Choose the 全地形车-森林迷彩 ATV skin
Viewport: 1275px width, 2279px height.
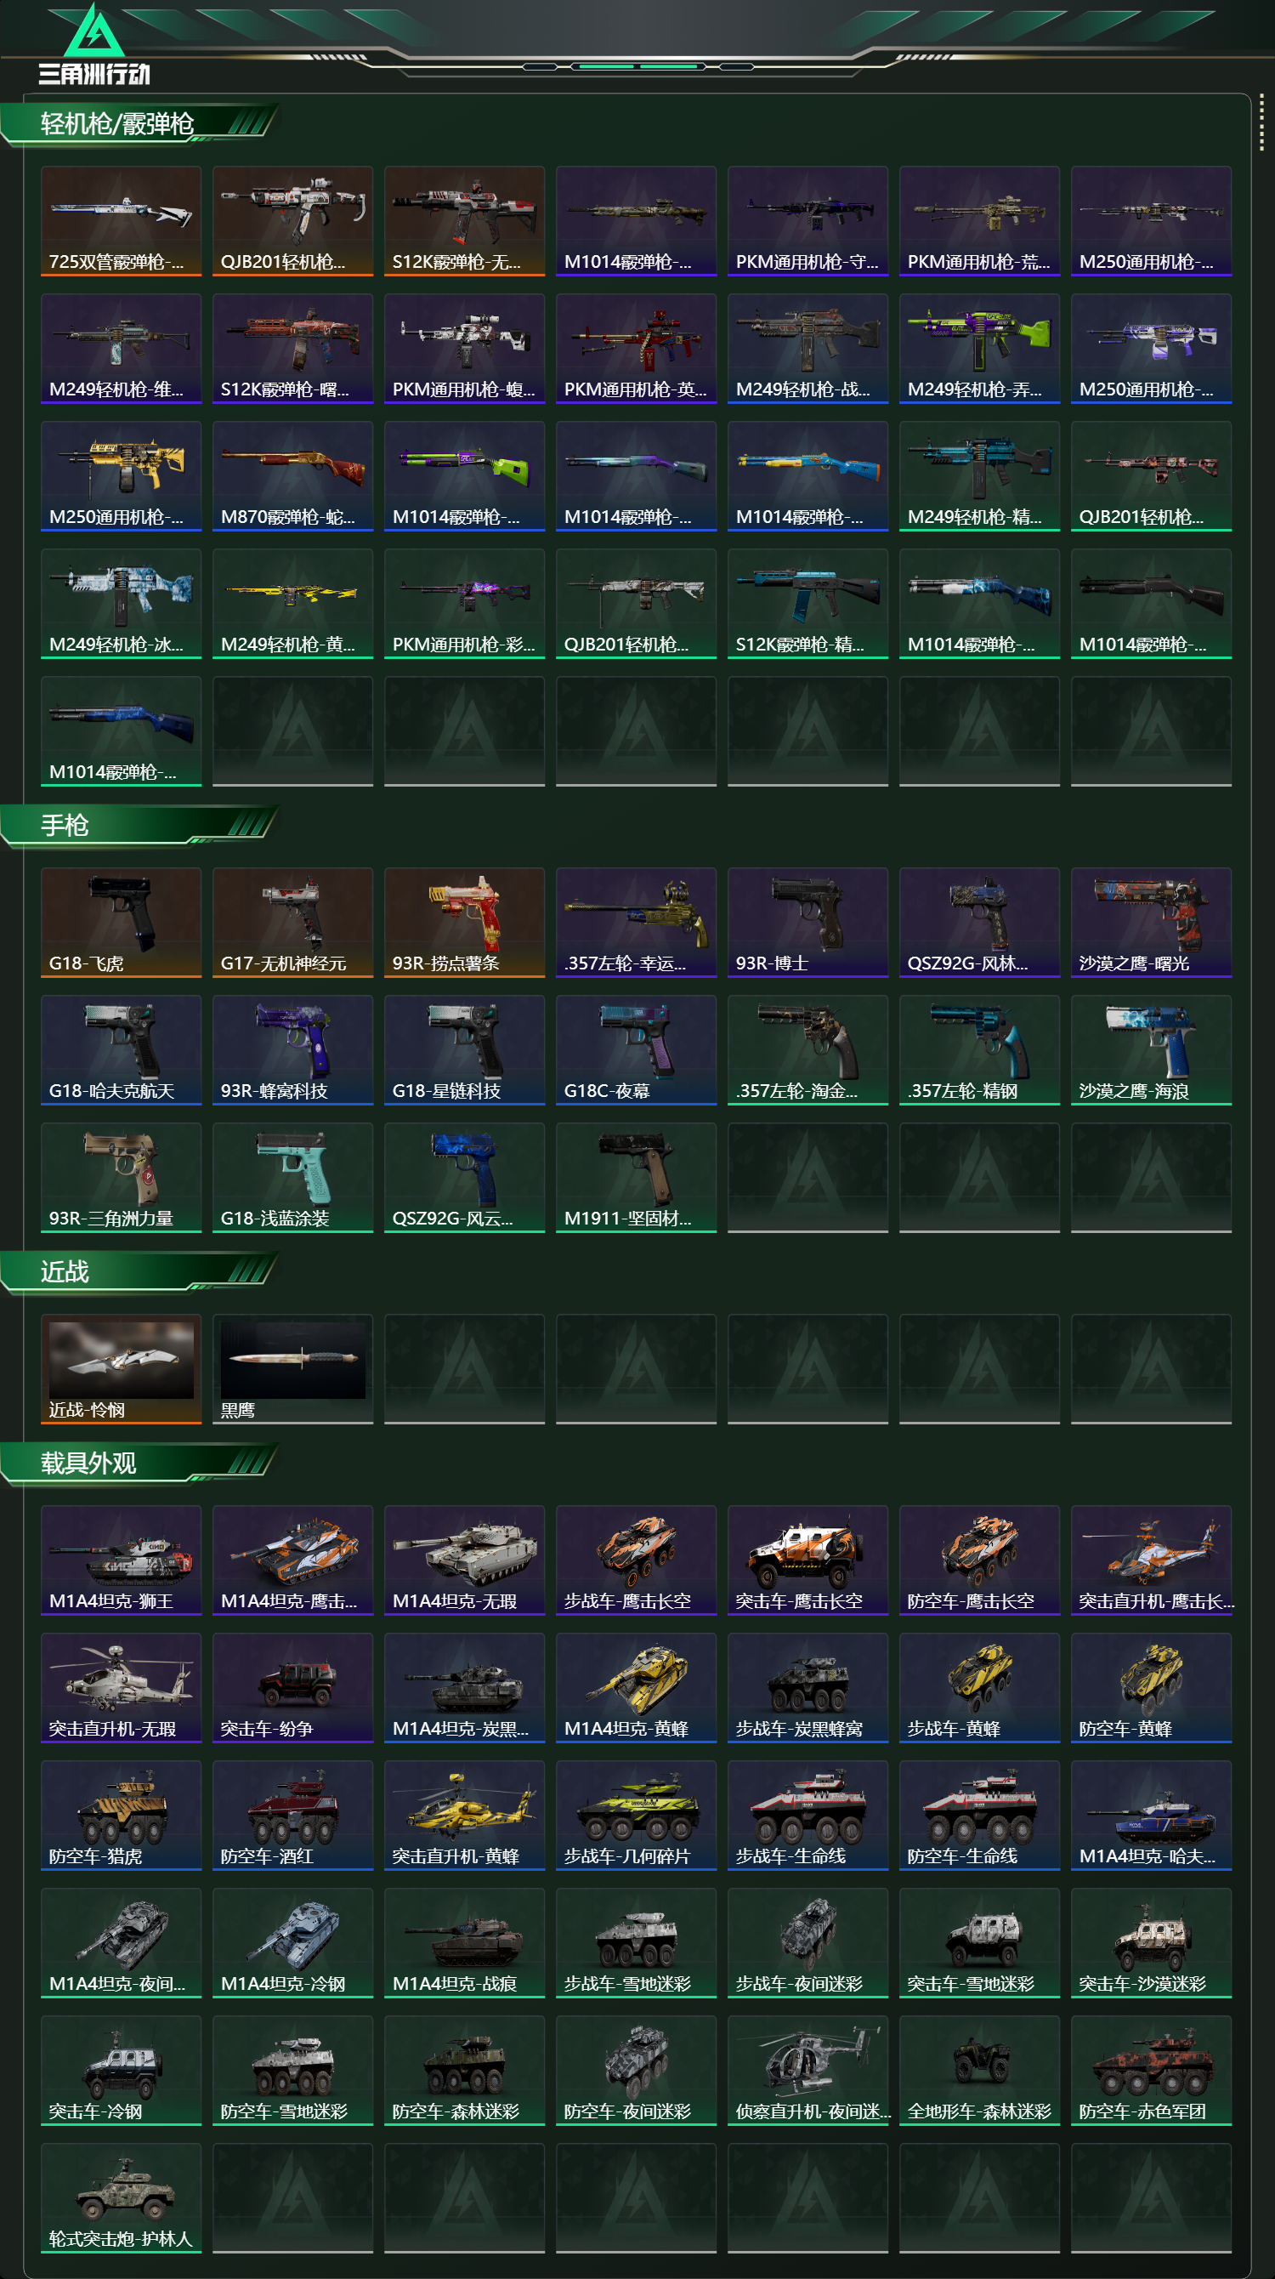[x=980, y=2070]
